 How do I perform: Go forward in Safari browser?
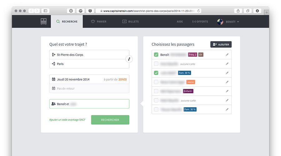pyautogui.click(x=37, y=11)
